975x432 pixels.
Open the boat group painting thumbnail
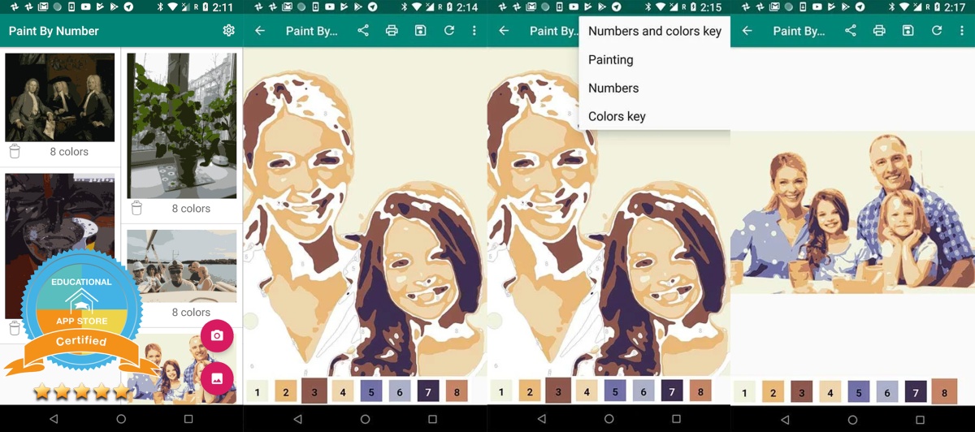(x=182, y=266)
